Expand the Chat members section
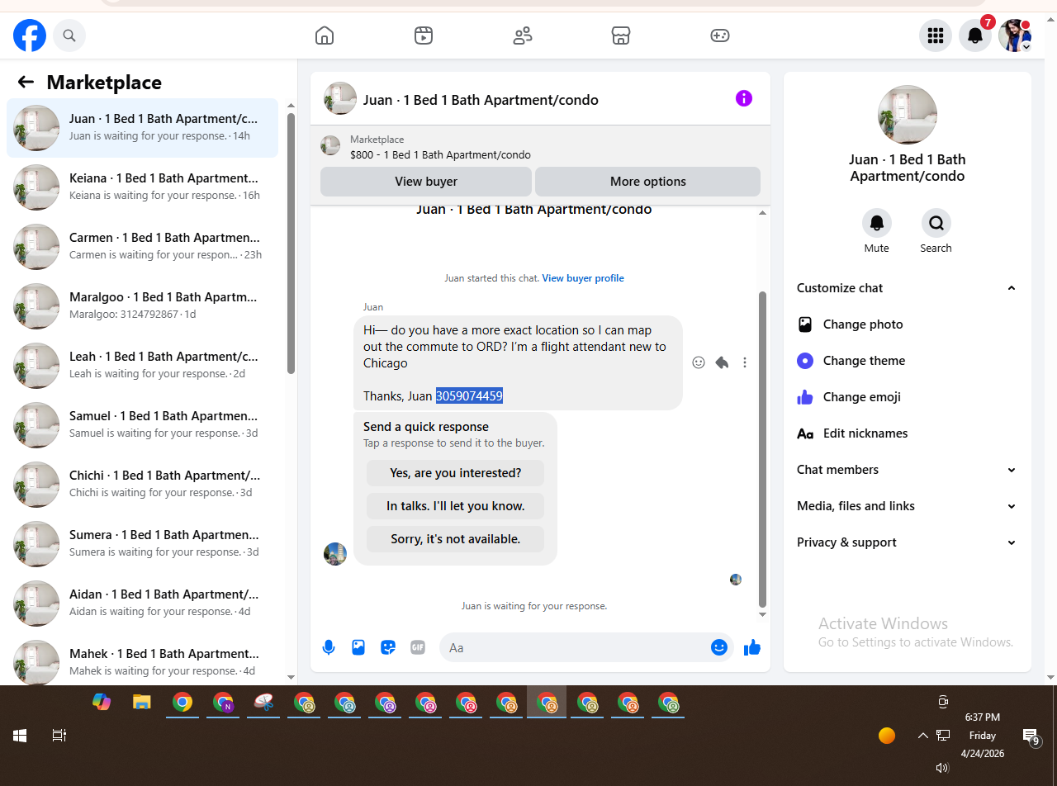 908,470
